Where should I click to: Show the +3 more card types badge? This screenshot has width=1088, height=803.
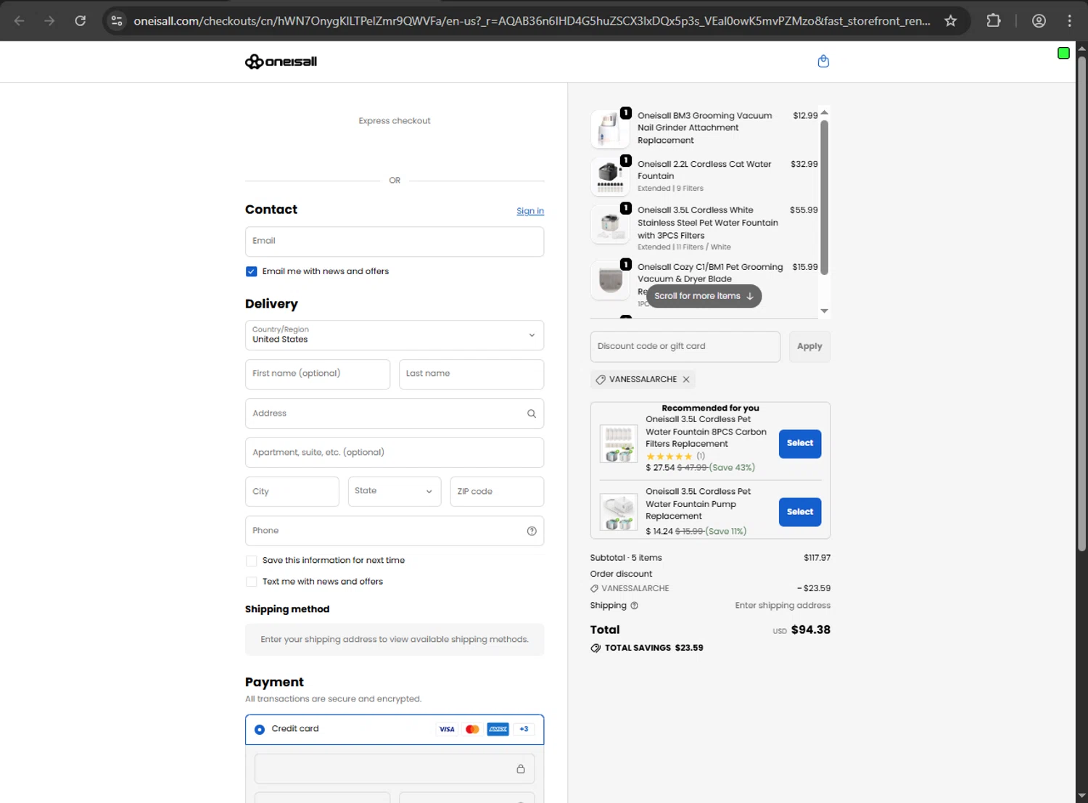point(524,730)
